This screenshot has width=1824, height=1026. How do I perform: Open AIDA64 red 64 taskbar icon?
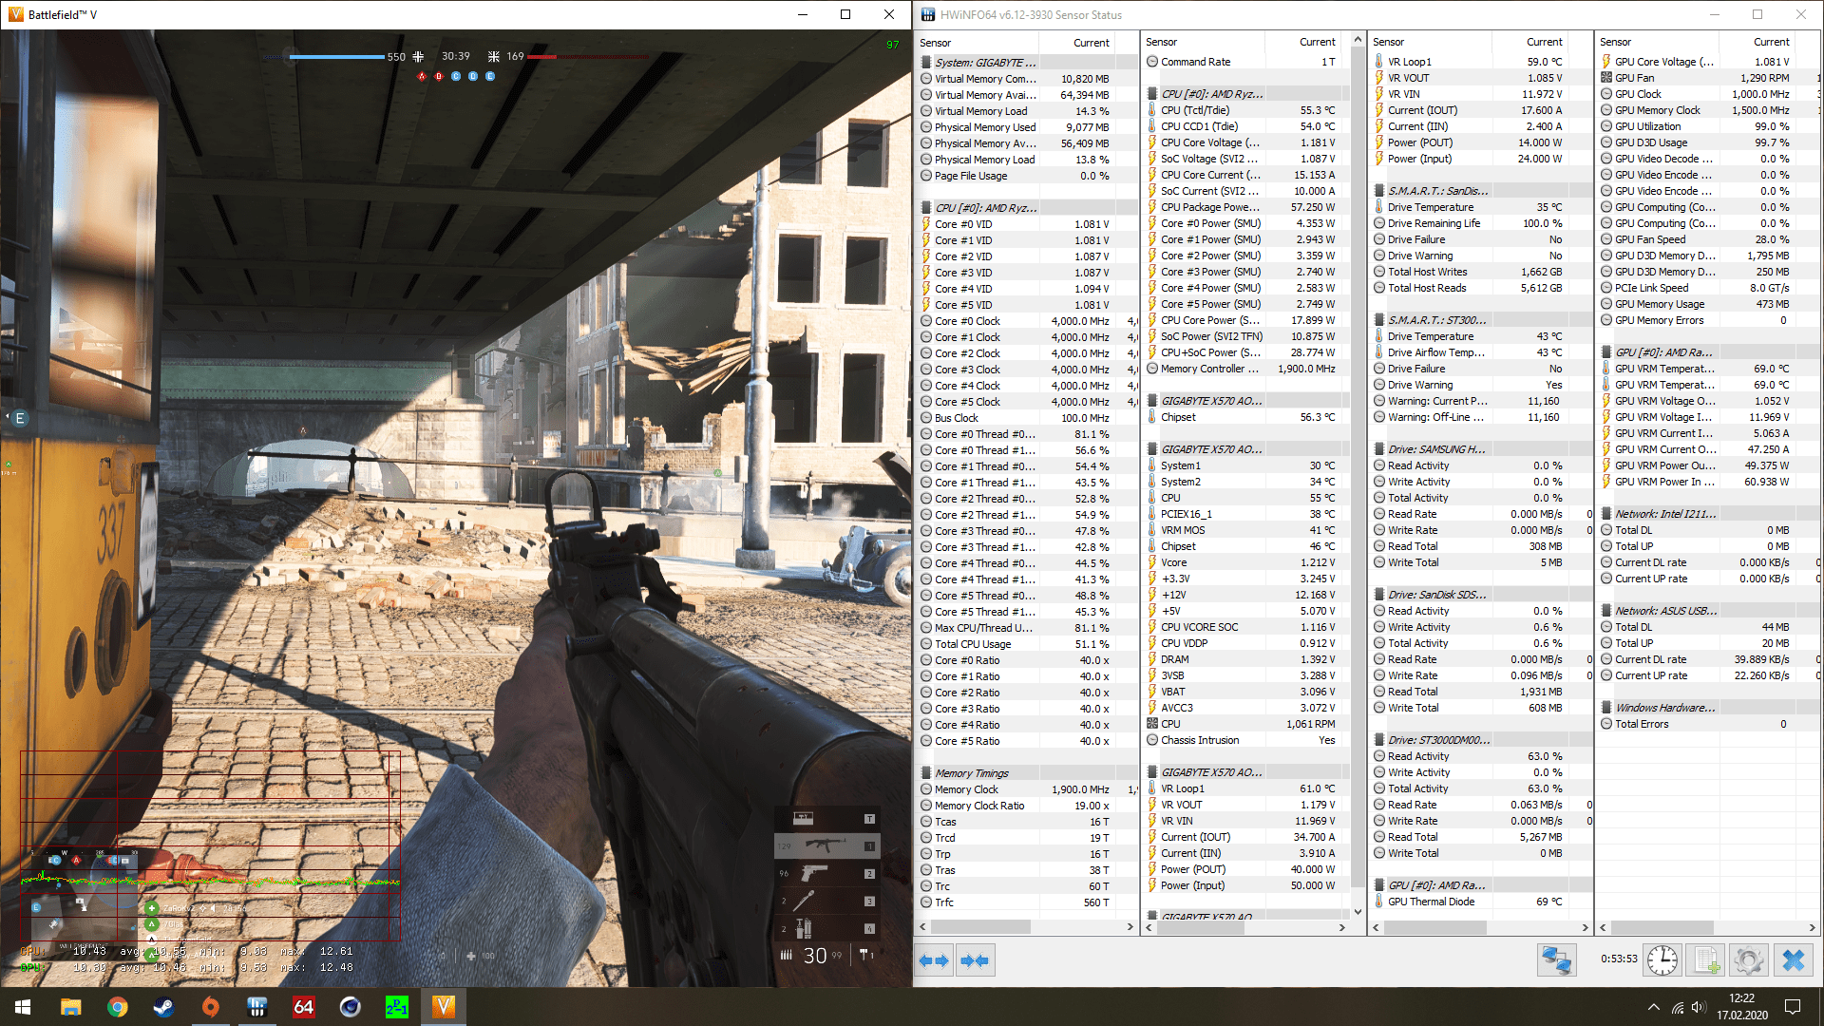click(x=303, y=1007)
